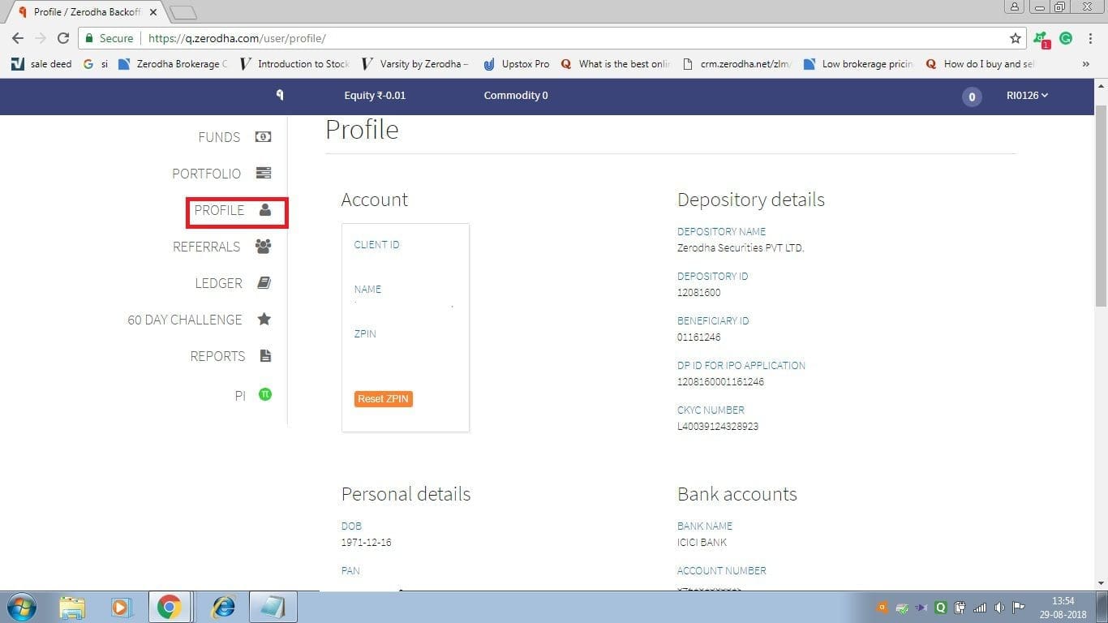
Task: Open the LEDGER menu item
Action: [218, 283]
